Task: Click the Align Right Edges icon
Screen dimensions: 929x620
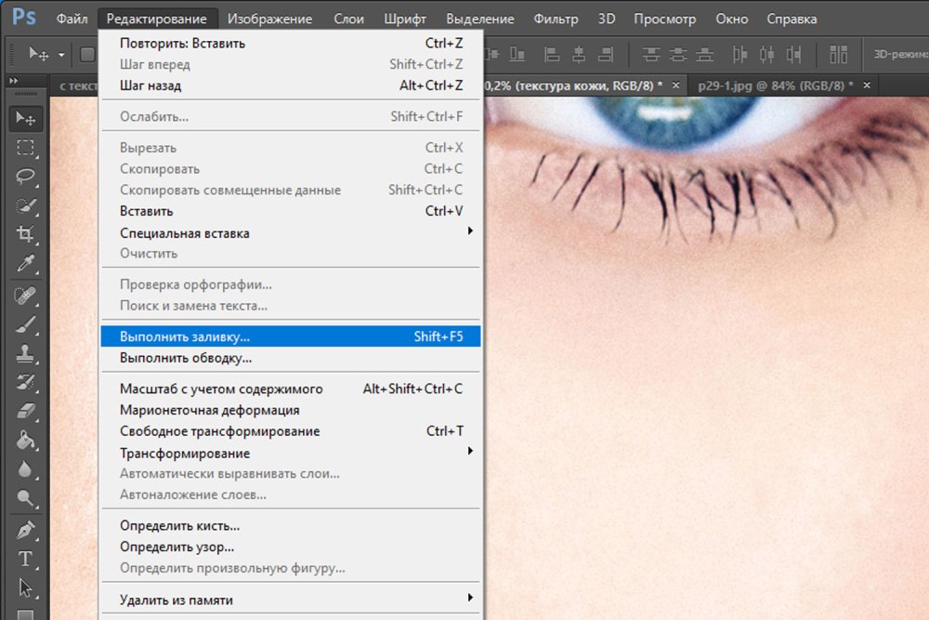Action: click(x=606, y=55)
